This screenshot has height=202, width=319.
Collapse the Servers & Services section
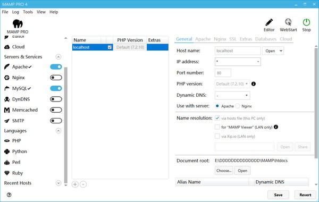[58, 57]
